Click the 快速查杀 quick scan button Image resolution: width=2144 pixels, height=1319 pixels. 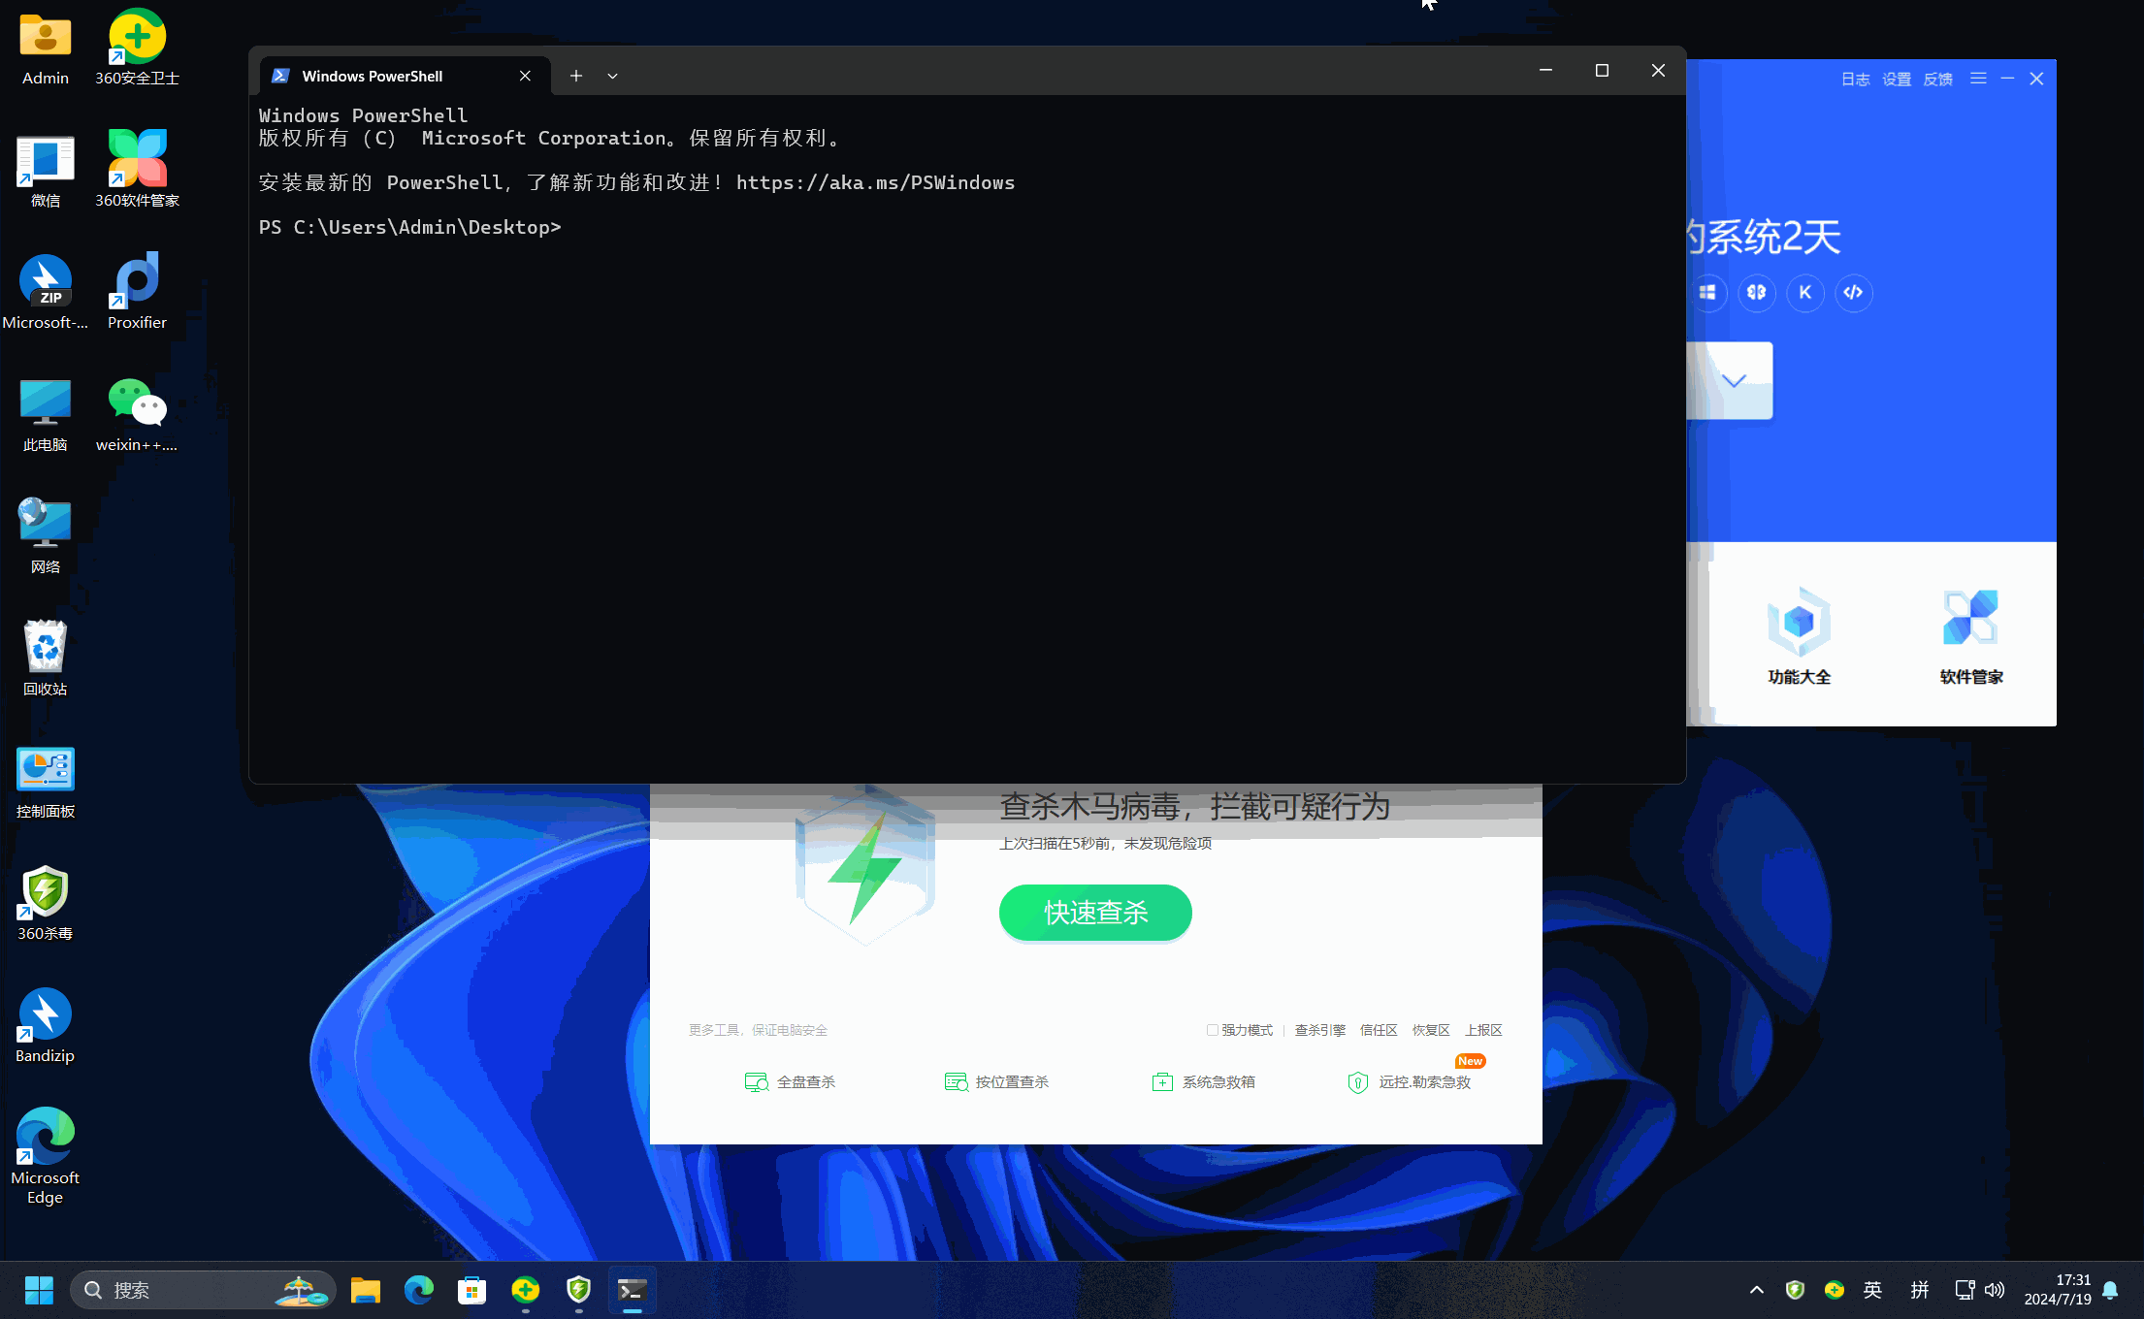1095,913
